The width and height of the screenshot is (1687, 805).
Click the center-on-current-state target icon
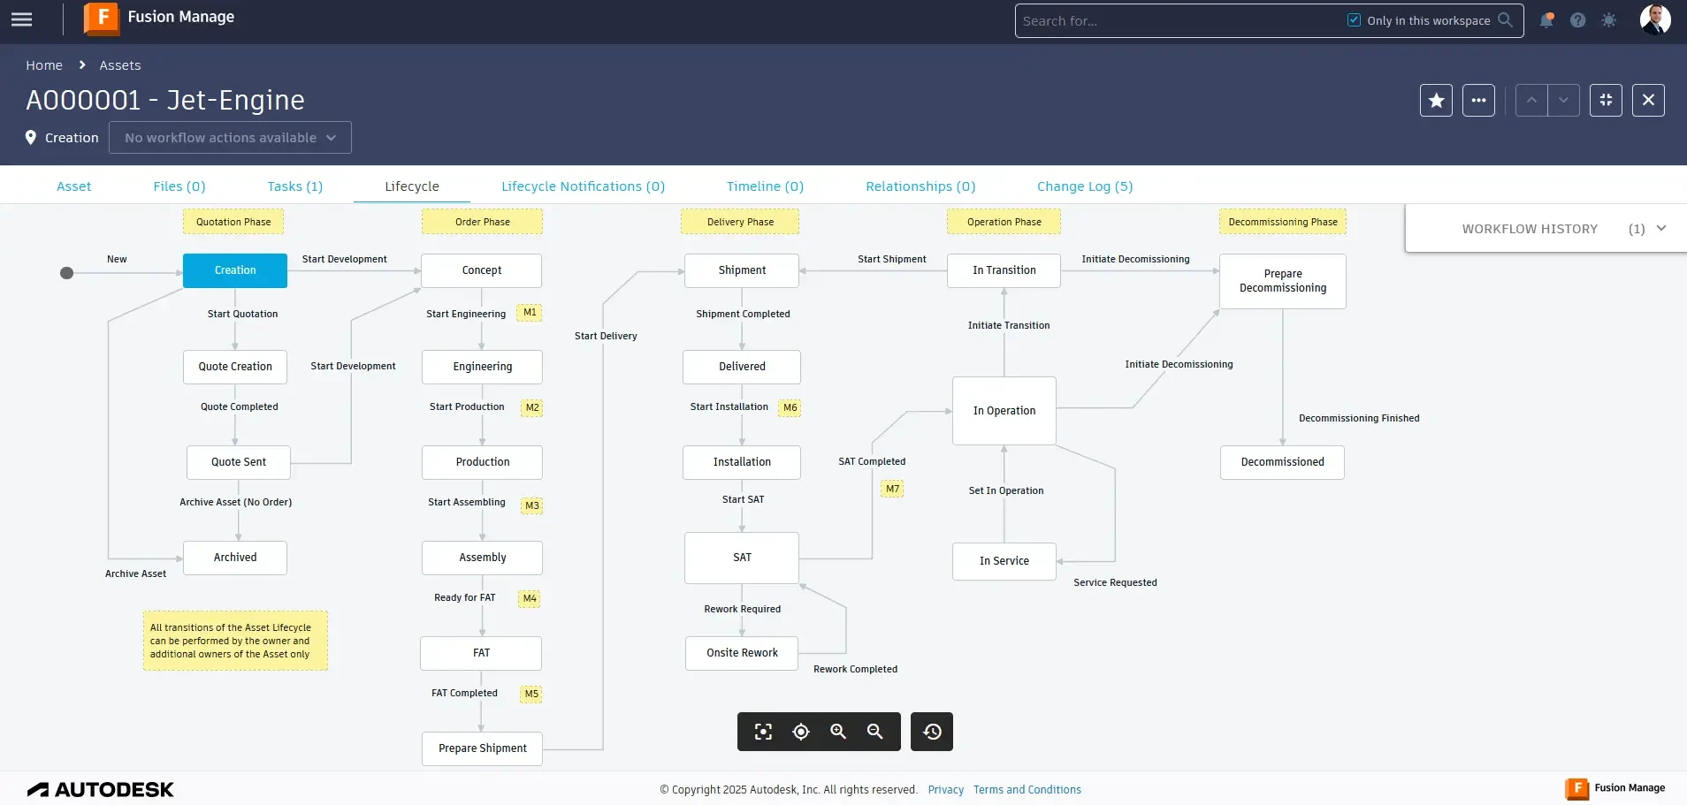point(799,731)
